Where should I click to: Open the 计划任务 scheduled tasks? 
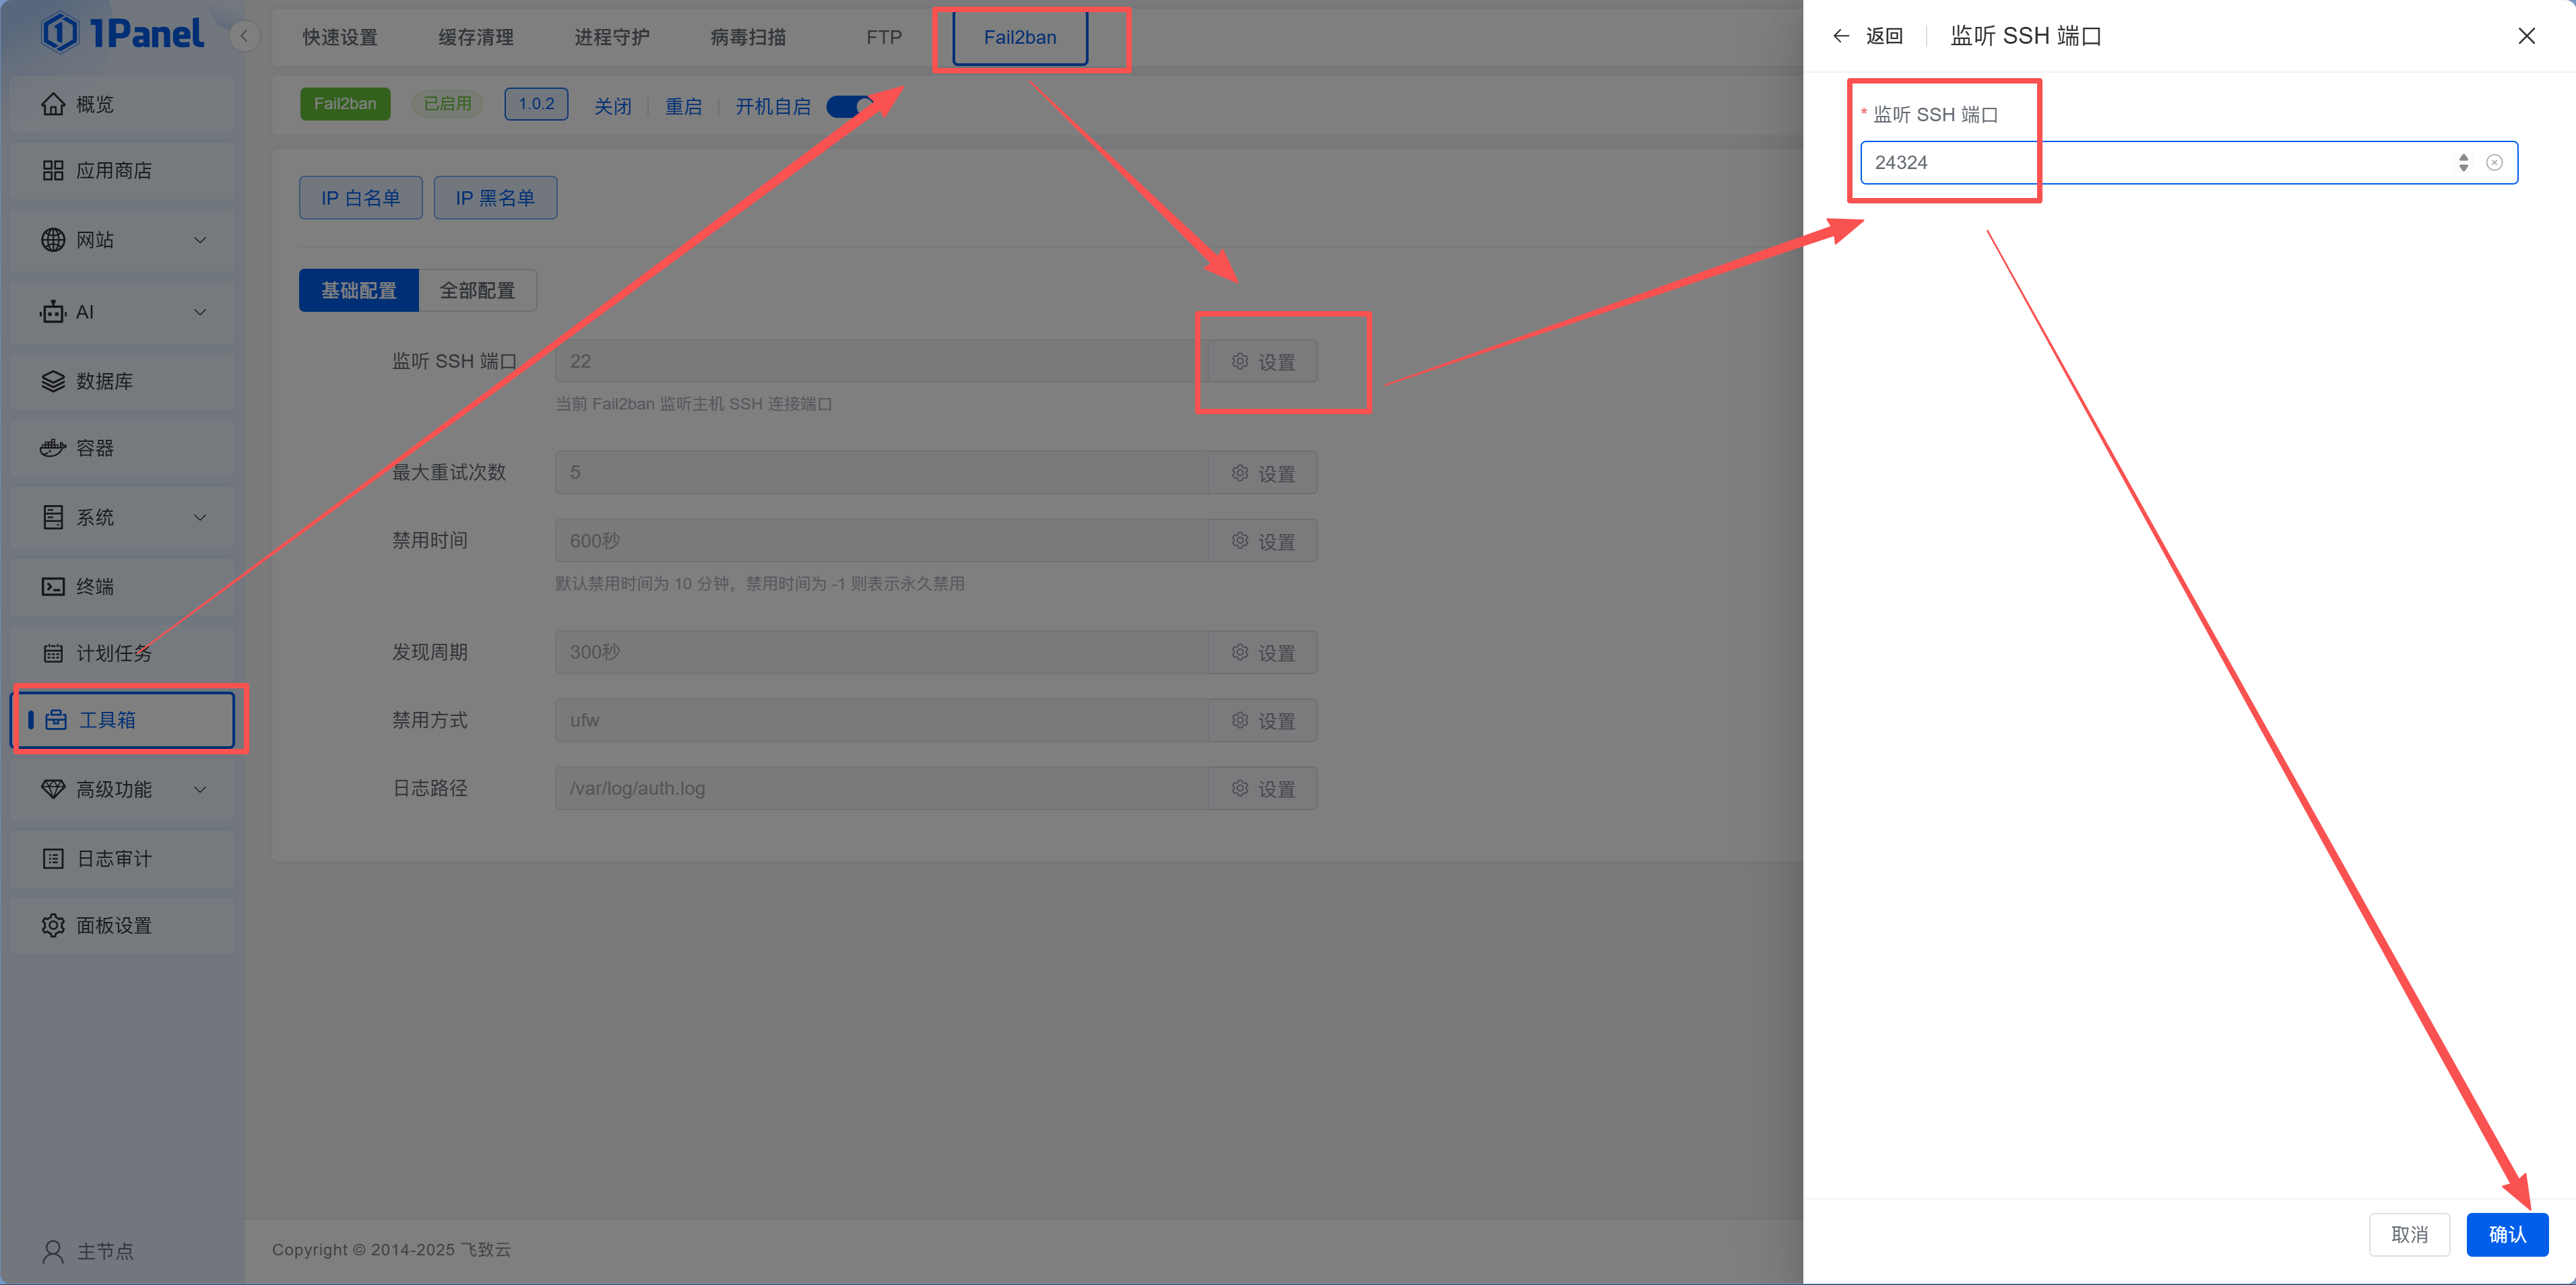pyautogui.click(x=113, y=652)
